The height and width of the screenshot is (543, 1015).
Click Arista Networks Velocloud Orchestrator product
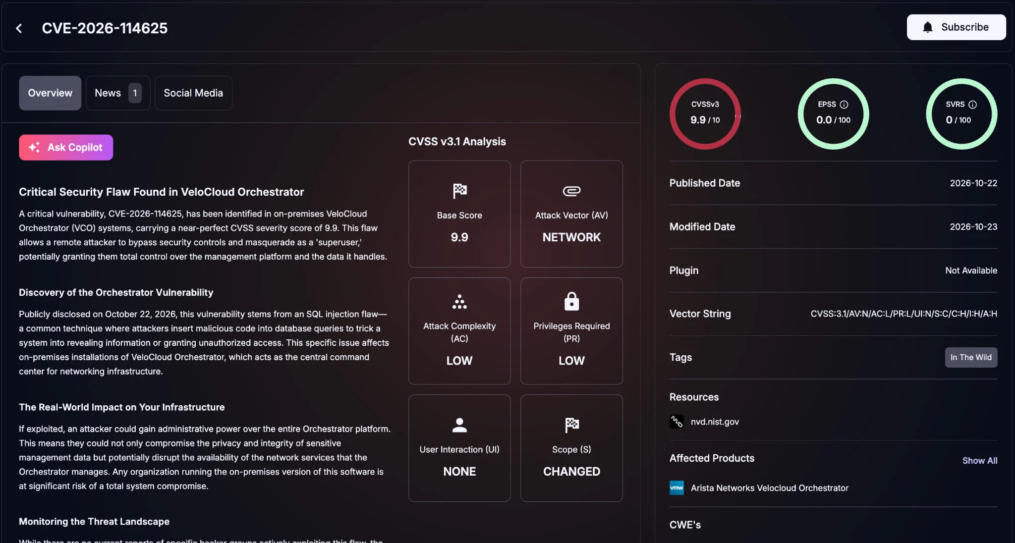(x=770, y=488)
